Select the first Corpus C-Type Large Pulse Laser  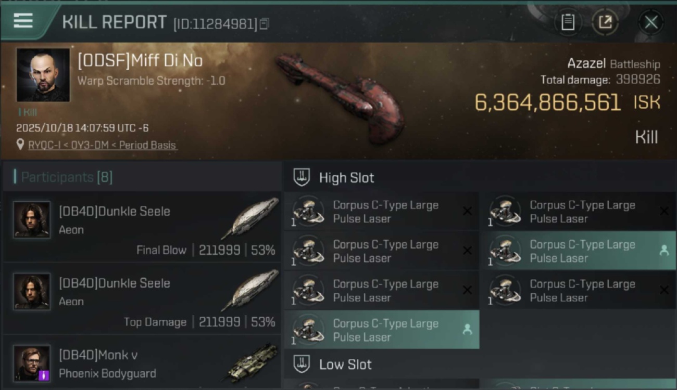381,212
